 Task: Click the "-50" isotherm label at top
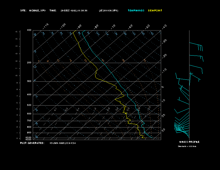tap(147, 27)
